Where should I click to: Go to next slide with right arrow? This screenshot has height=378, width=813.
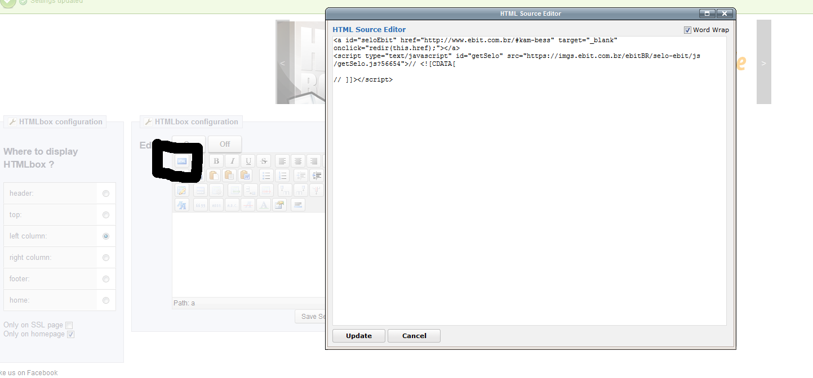tap(763, 63)
